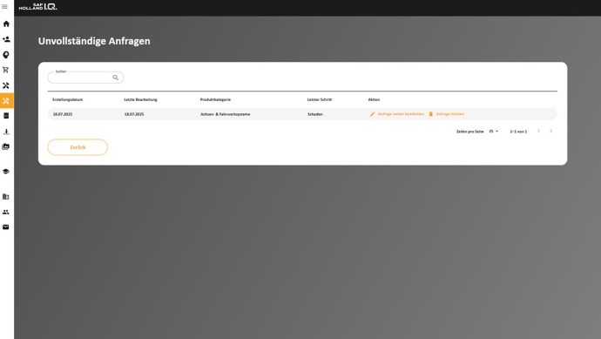
Task: Select Achsen- & Fahrwerksysteme cell
Action: [226, 114]
